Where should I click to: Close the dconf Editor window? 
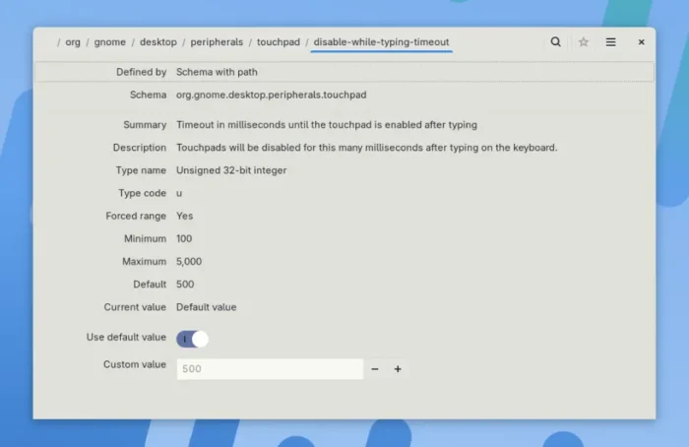641,42
